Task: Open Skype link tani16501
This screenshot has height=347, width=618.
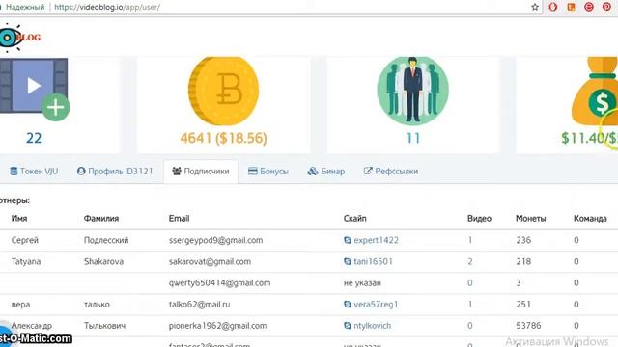Action: pyautogui.click(x=374, y=261)
